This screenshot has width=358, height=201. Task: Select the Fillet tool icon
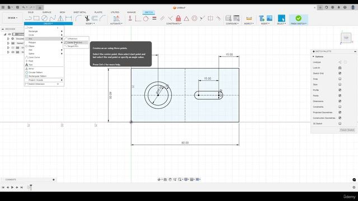tap(78, 18)
